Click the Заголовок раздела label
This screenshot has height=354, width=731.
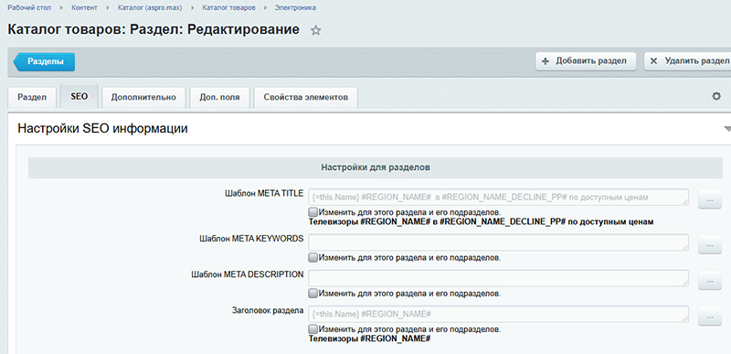coord(268,310)
